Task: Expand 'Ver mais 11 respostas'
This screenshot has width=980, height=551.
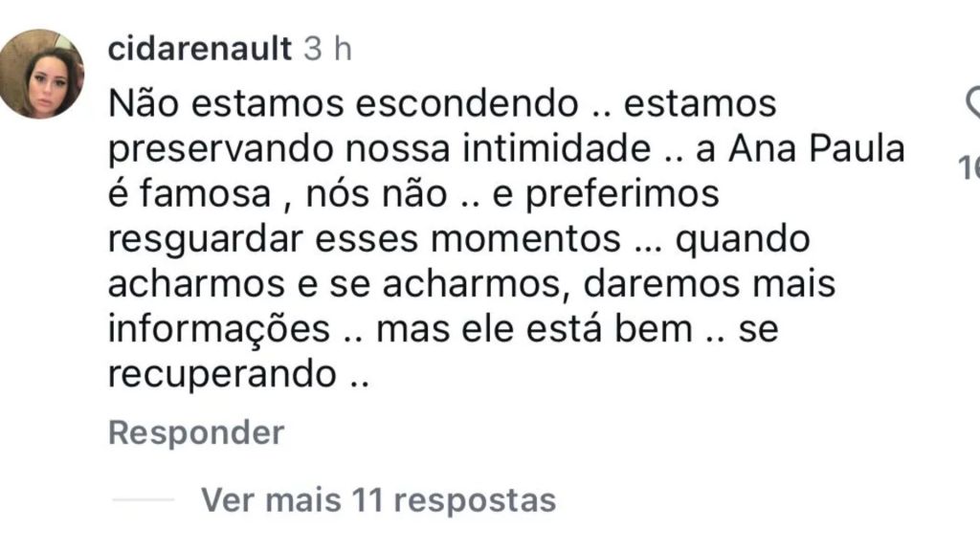Action: pyautogui.click(x=378, y=499)
